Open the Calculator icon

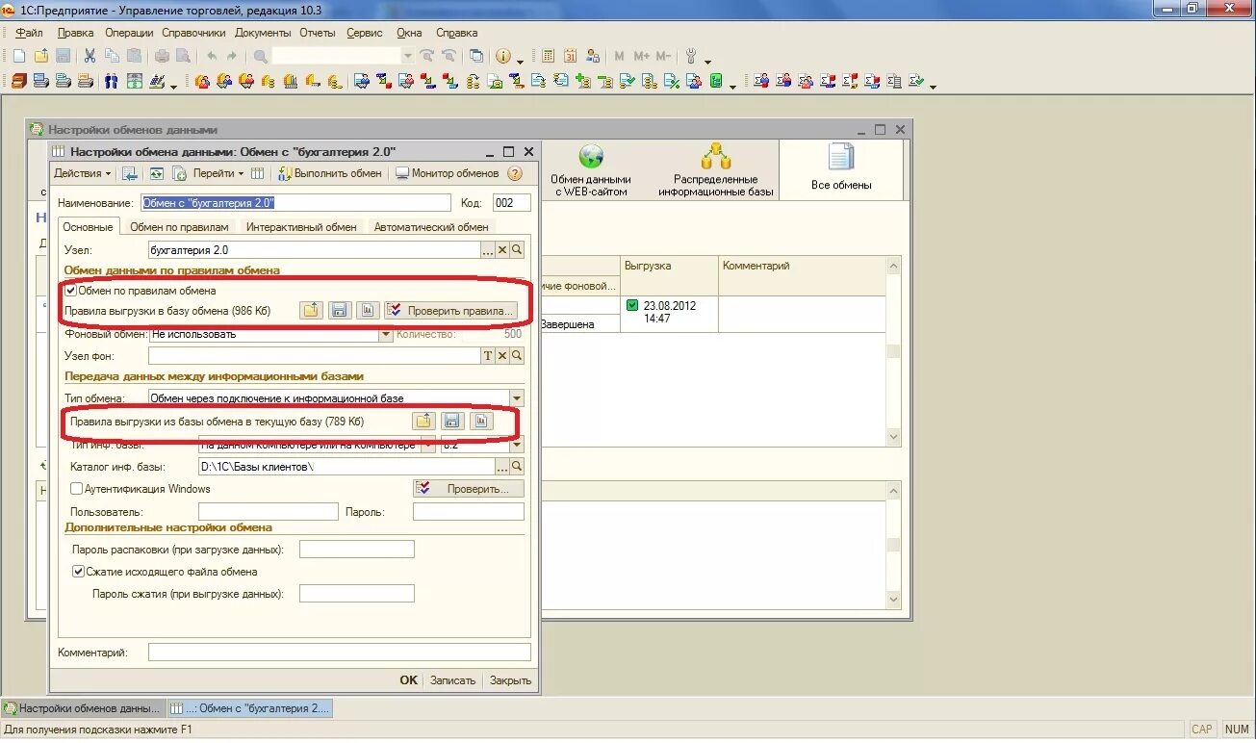548,57
